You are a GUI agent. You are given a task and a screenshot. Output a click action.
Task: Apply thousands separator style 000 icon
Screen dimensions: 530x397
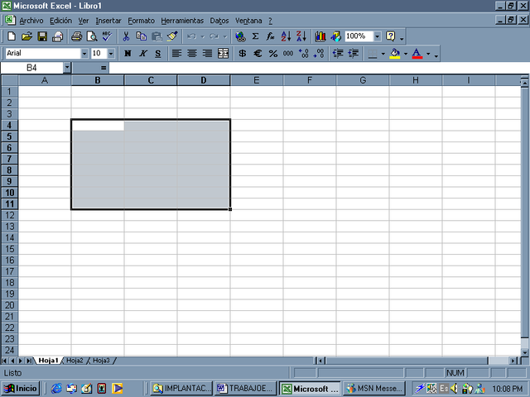click(288, 53)
